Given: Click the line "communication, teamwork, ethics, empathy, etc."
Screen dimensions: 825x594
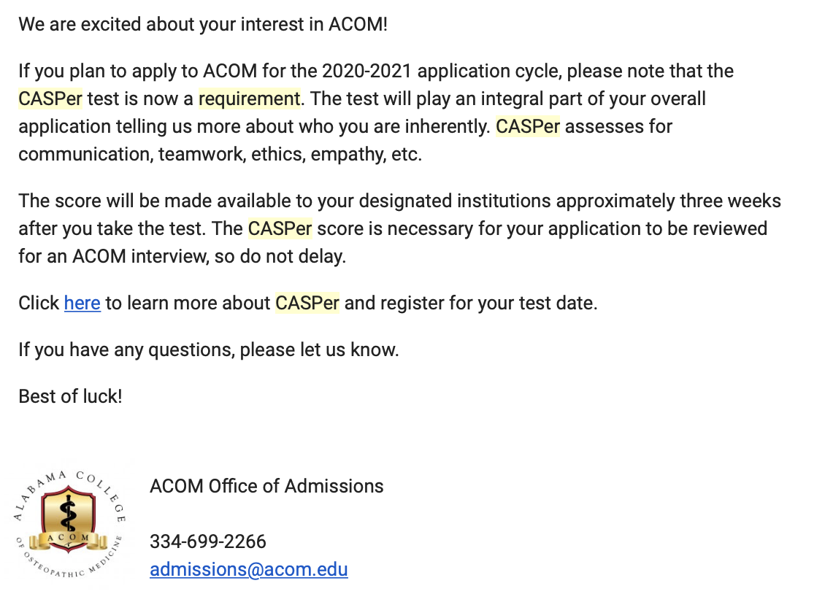Looking at the screenshot, I should click(x=220, y=154).
